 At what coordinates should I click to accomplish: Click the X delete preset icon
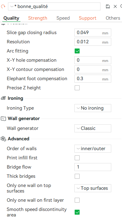[115, 6]
